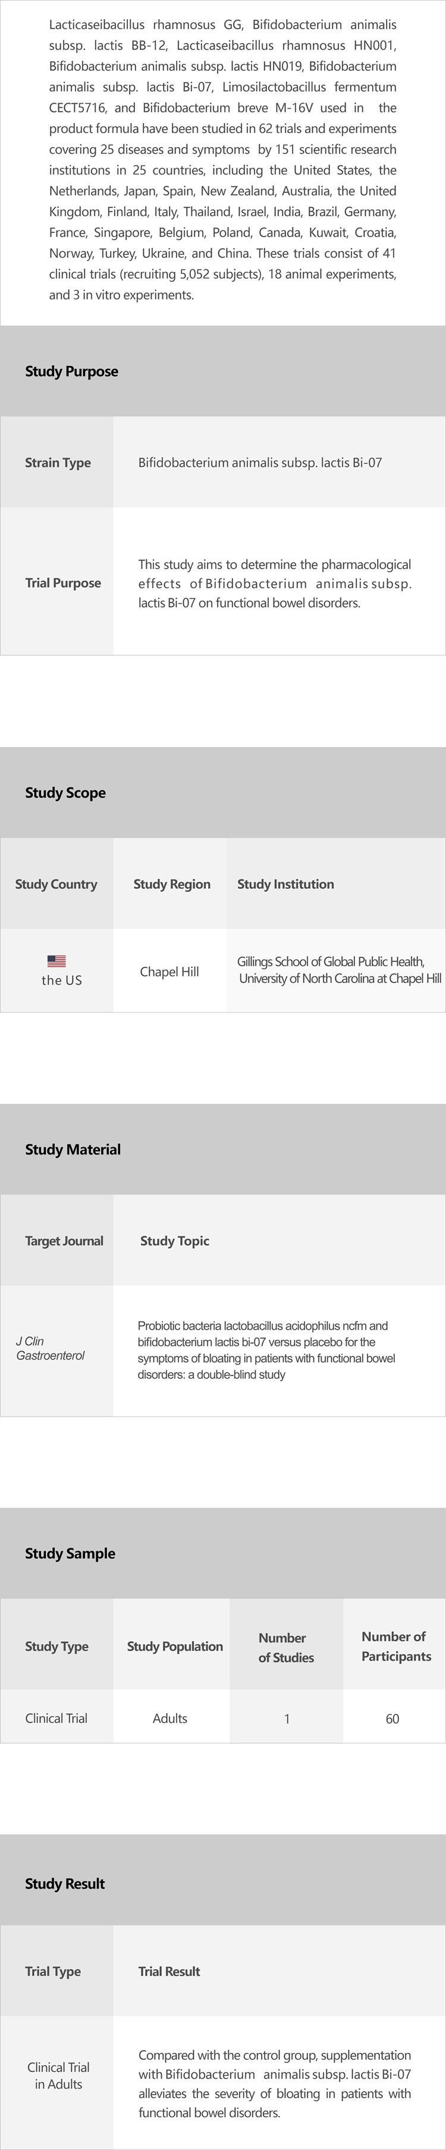Select the Study Country column header
Screen dimensions: 446x2150
56,884
